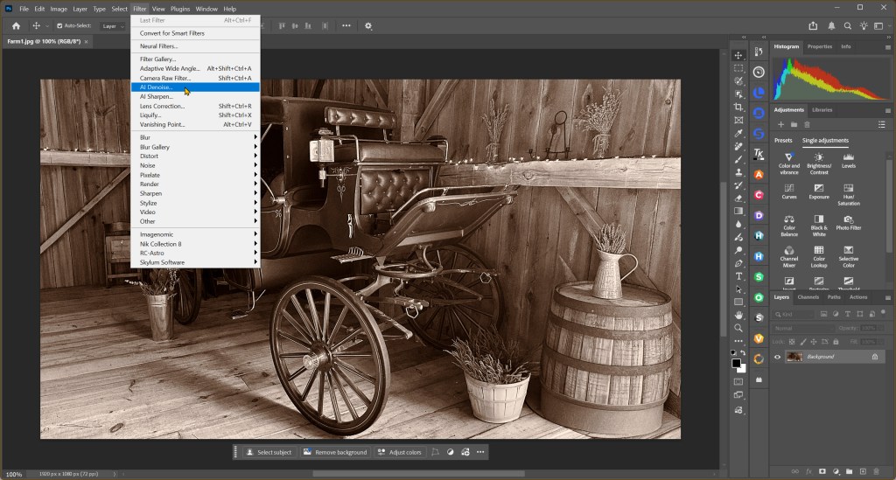This screenshot has width=896, height=480.
Task: Select the Crop tool in the toolbar
Action: coord(739,107)
